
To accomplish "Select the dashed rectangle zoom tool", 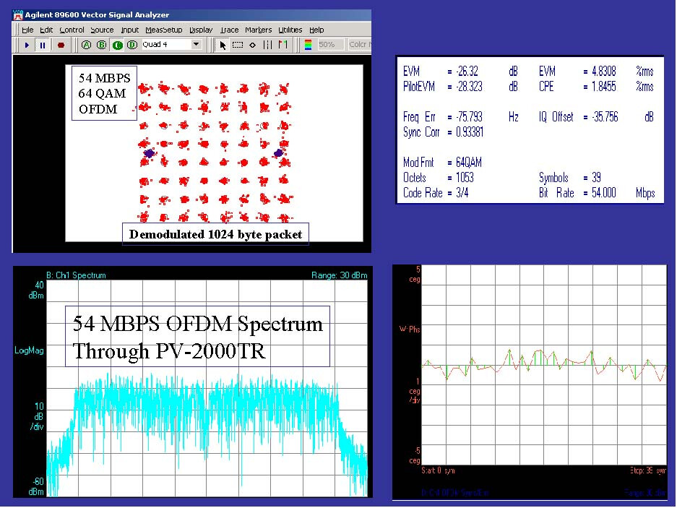I will (238, 45).
